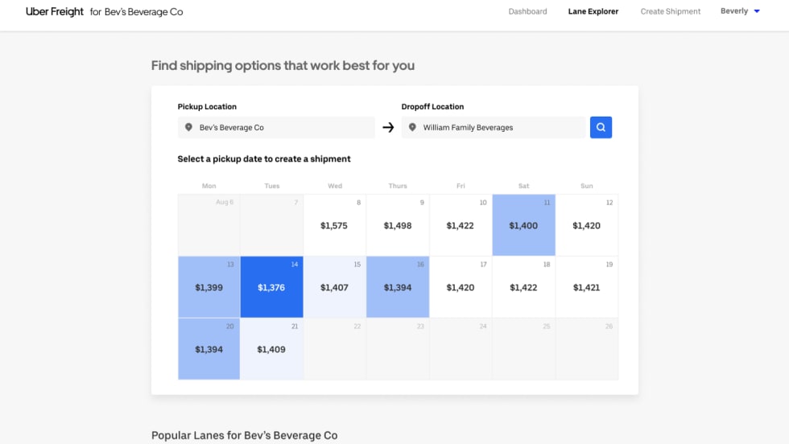Go to Create Shipment
Viewport: 789px width, 444px height.
coord(670,11)
